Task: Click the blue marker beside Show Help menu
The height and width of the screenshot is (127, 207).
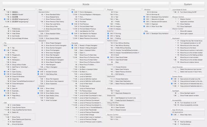Action: coord(172,115)
